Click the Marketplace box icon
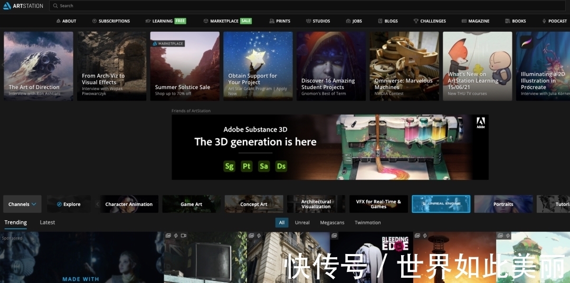The image size is (570, 283). pyautogui.click(x=206, y=21)
